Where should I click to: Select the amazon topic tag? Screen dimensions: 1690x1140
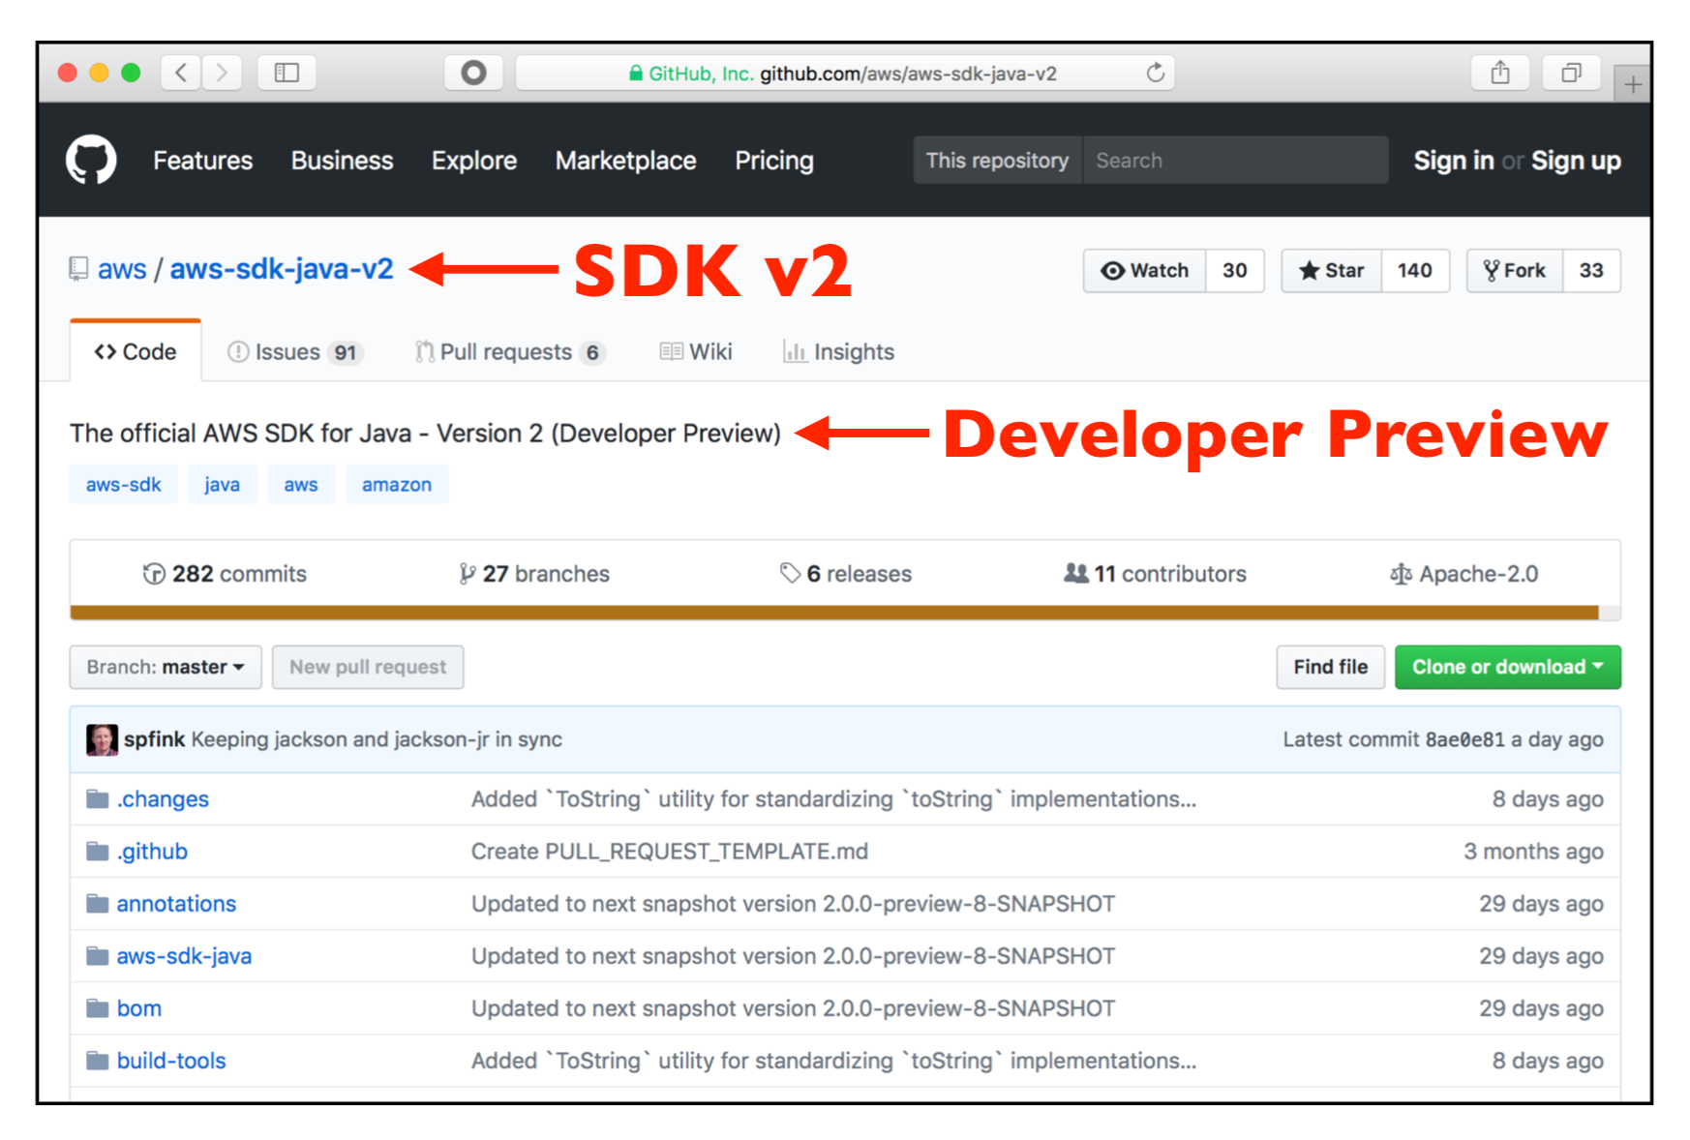click(397, 484)
